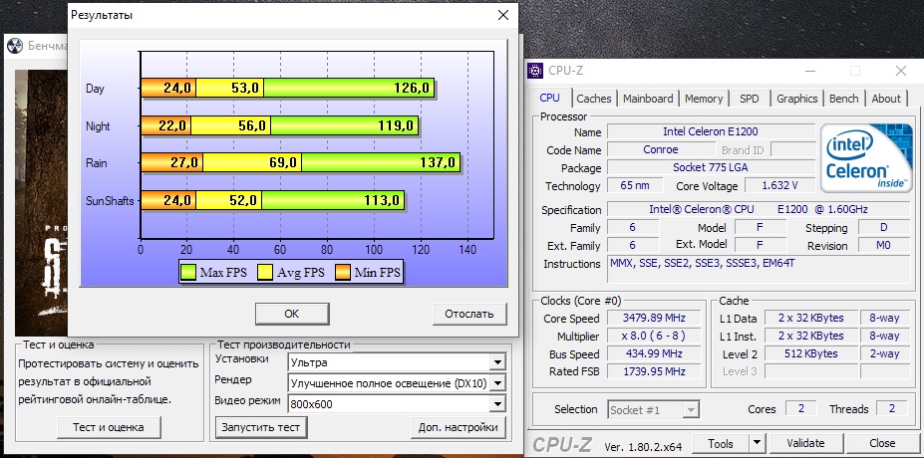Start benchmark with Запустить тест button

coord(261,427)
